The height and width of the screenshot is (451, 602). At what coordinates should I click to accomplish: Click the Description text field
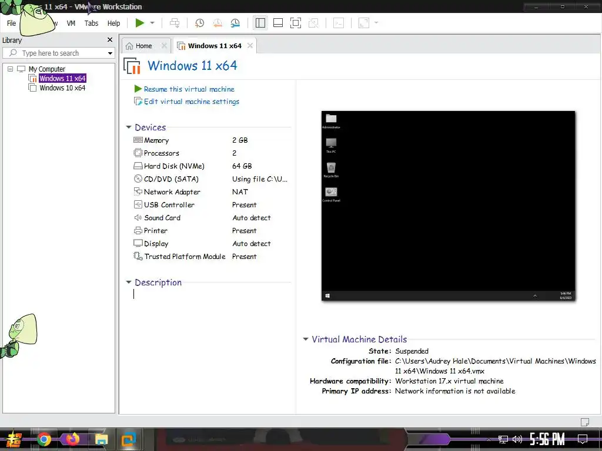[x=212, y=295]
